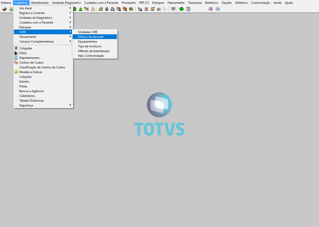Click the yellow document with red arrow icon
This screenshot has height=227, width=319.
125,9
